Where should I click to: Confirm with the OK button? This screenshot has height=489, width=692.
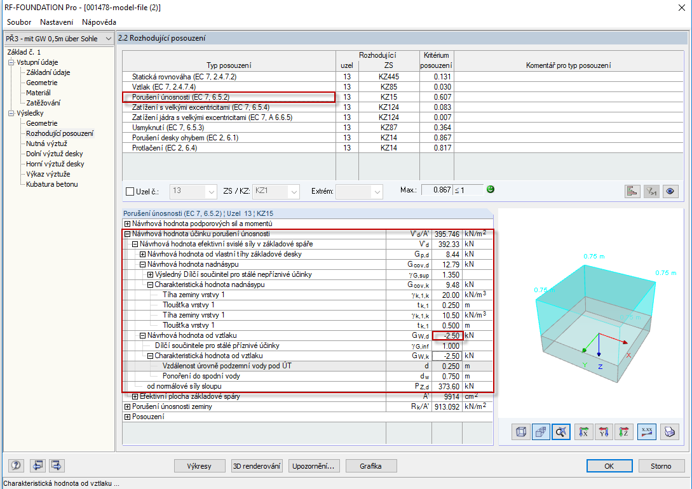[609, 466]
